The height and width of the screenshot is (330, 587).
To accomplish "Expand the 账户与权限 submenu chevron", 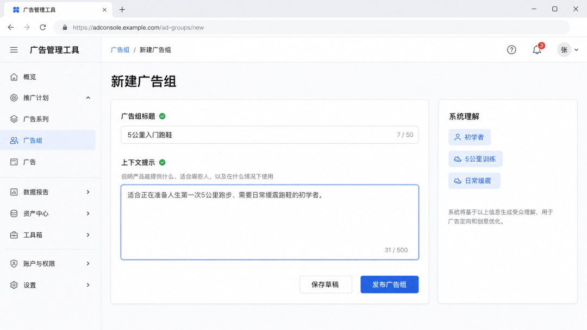I will (88, 263).
